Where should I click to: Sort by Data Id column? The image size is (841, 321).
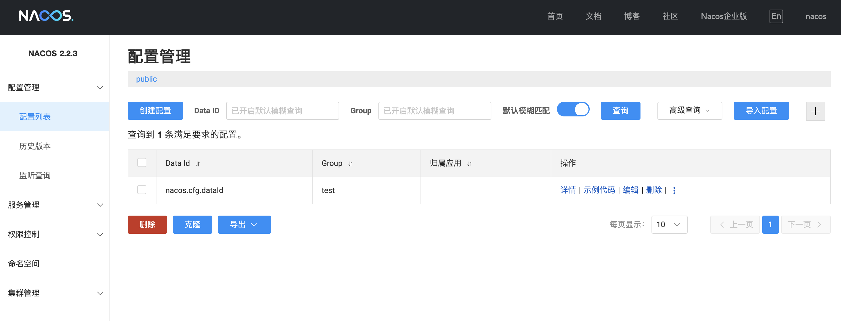[x=198, y=164]
